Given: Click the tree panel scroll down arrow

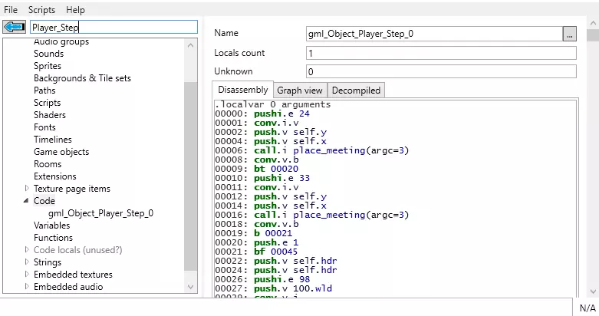Looking at the screenshot, I should [191, 287].
